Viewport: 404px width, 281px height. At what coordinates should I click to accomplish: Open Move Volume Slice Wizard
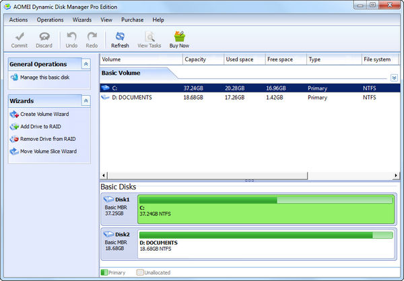click(48, 152)
